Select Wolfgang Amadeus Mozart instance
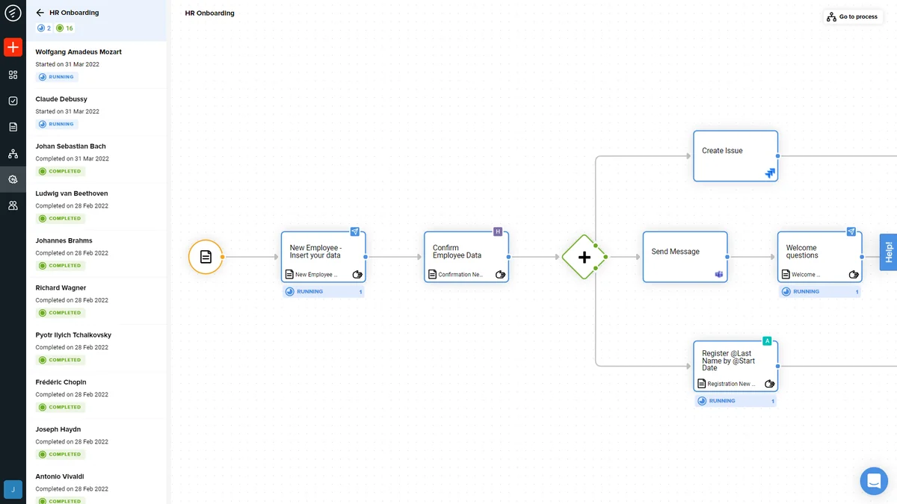This screenshot has height=504, width=897. click(78, 52)
